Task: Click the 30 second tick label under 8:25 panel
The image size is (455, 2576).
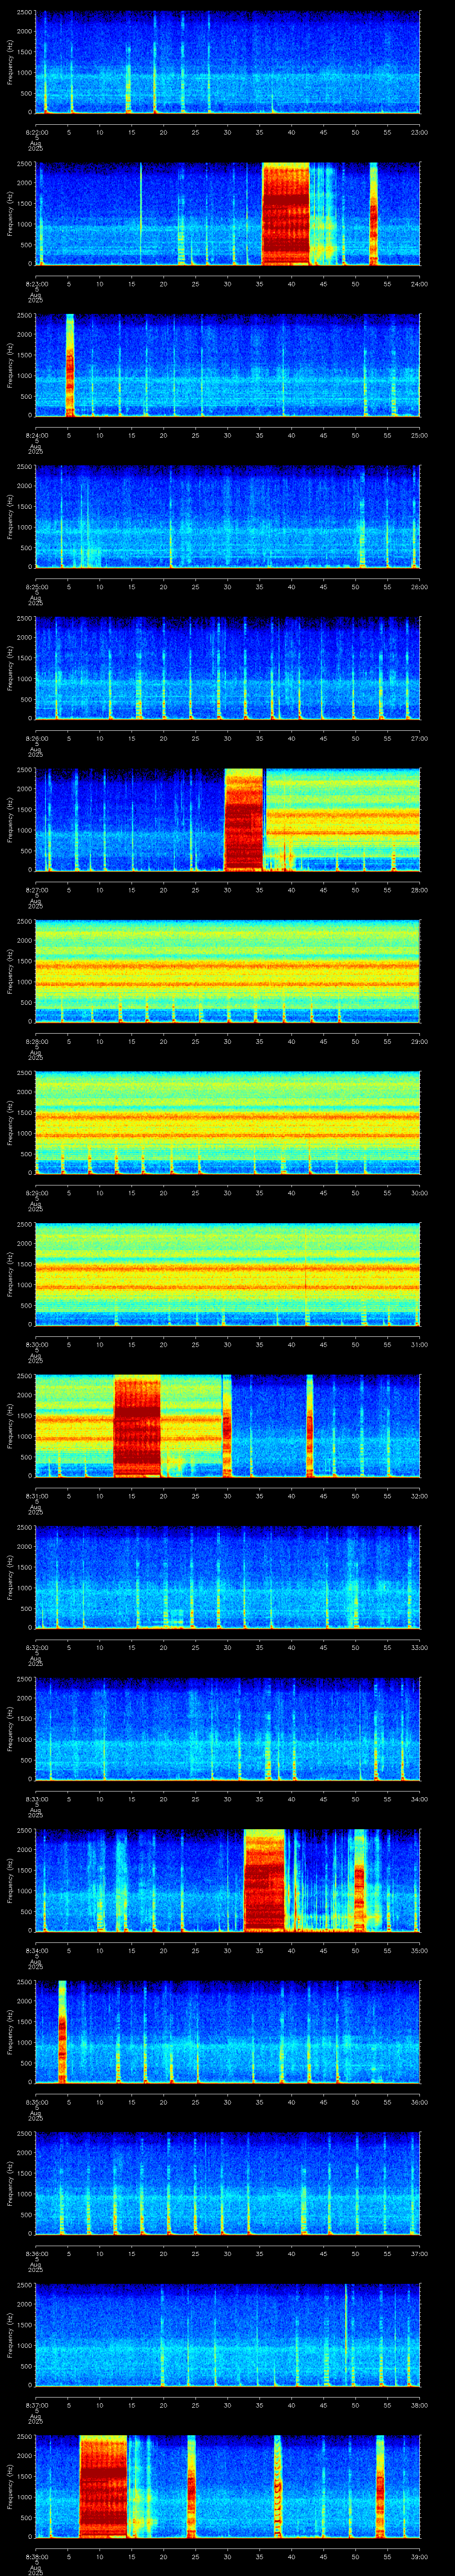Action: click(x=228, y=587)
